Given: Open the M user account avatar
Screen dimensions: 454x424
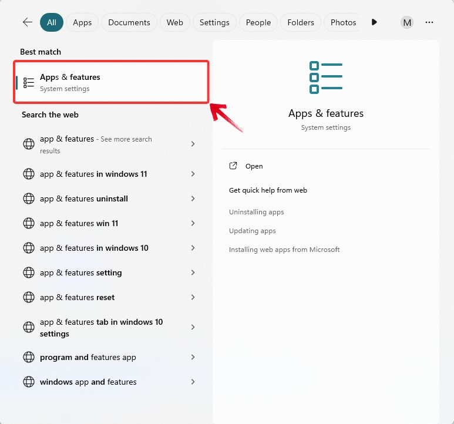Looking at the screenshot, I should click(407, 22).
